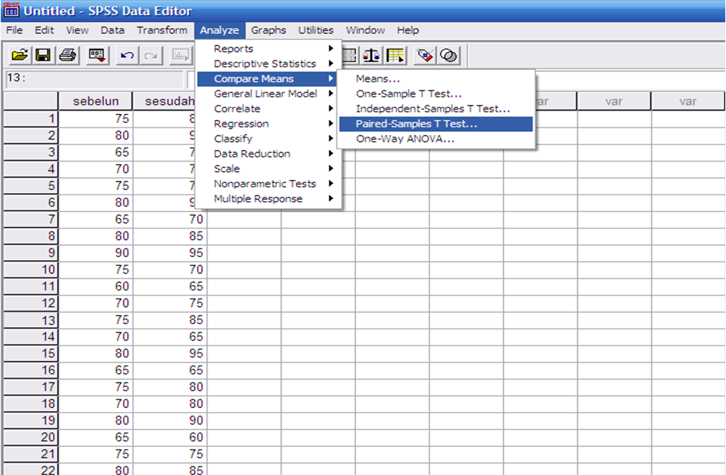Open the Graphs menu
The width and height of the screenshot is (726, 475).
tap(269, 30)
